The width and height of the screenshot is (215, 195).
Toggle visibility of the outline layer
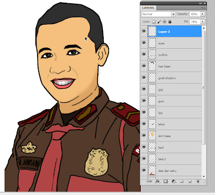tap(144, 55)
